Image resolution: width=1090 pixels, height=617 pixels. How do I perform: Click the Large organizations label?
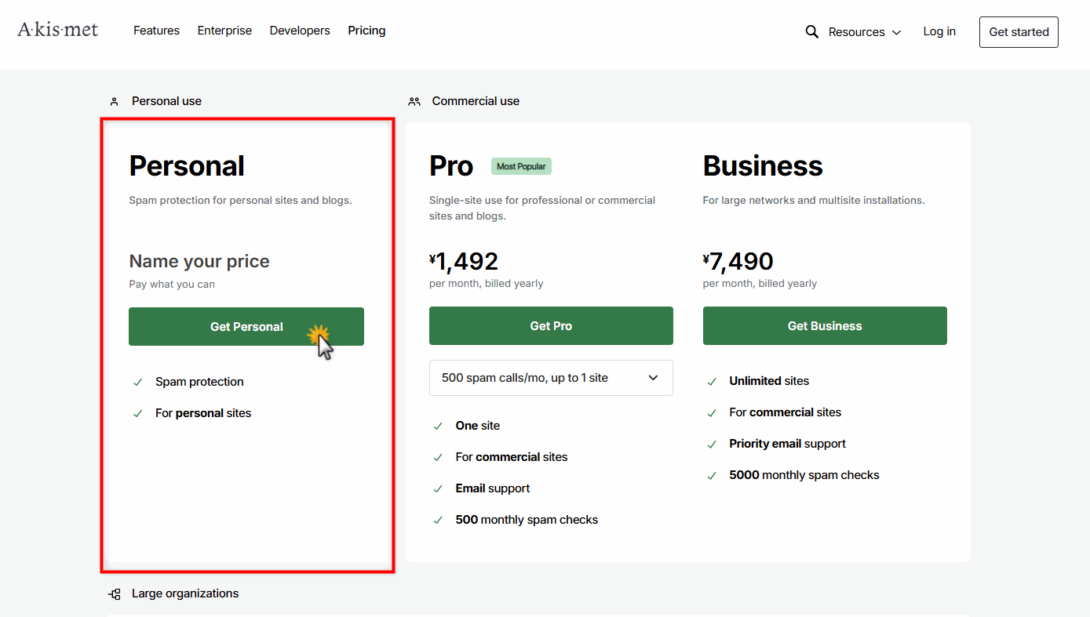pyautogui.click(x=185, y=593)
